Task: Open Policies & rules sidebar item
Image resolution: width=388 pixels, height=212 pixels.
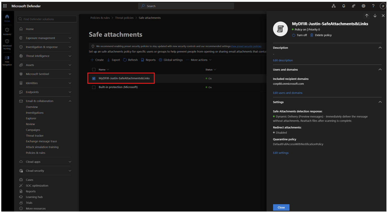Action: pyautogui.click(x=35, y=153)
